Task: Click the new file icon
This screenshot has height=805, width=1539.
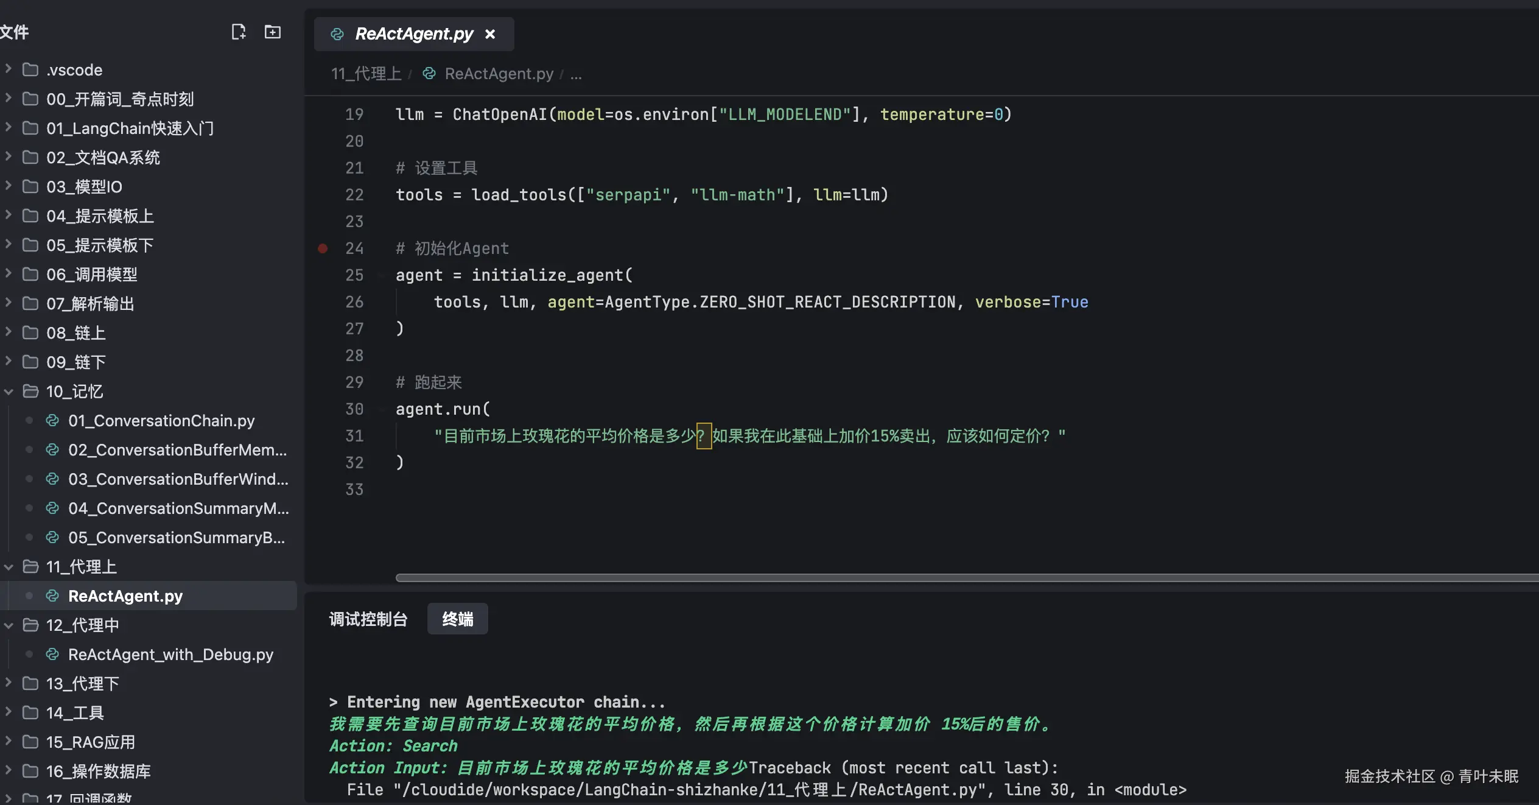Action: [x=239, y=32]
